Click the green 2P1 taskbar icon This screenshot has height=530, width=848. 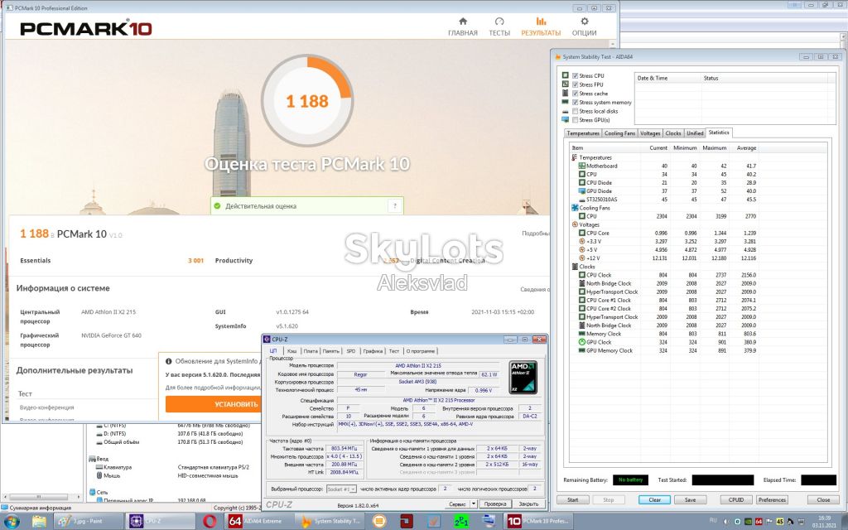pos(460,522)
